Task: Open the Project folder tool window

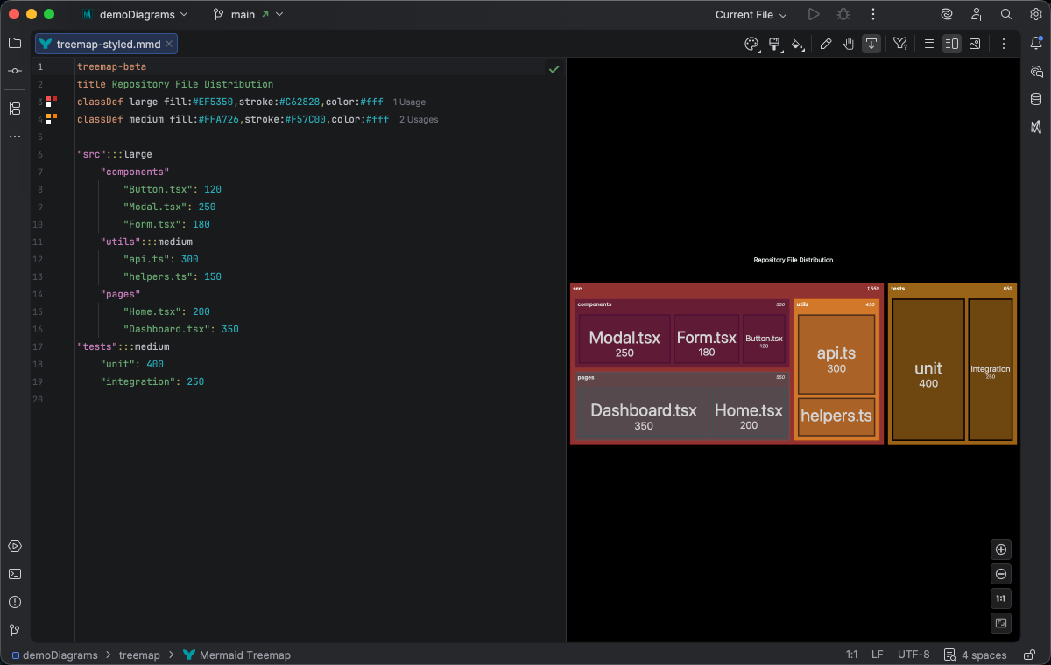Action: tap(15, 43)
